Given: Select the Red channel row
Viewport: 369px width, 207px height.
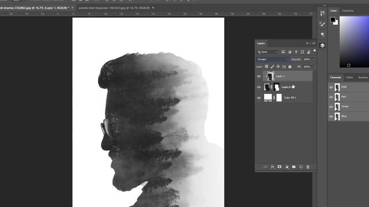Looking at the screenshot, I should tap(348, 97).
